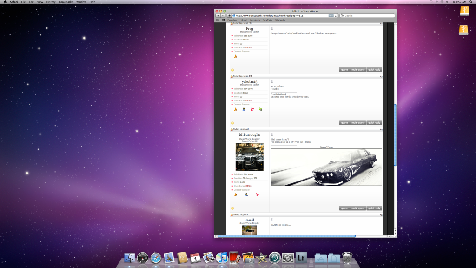Click the StanceWorks shark car signature image
This screenshot has width=476, height=268.
tap(326, 167)
